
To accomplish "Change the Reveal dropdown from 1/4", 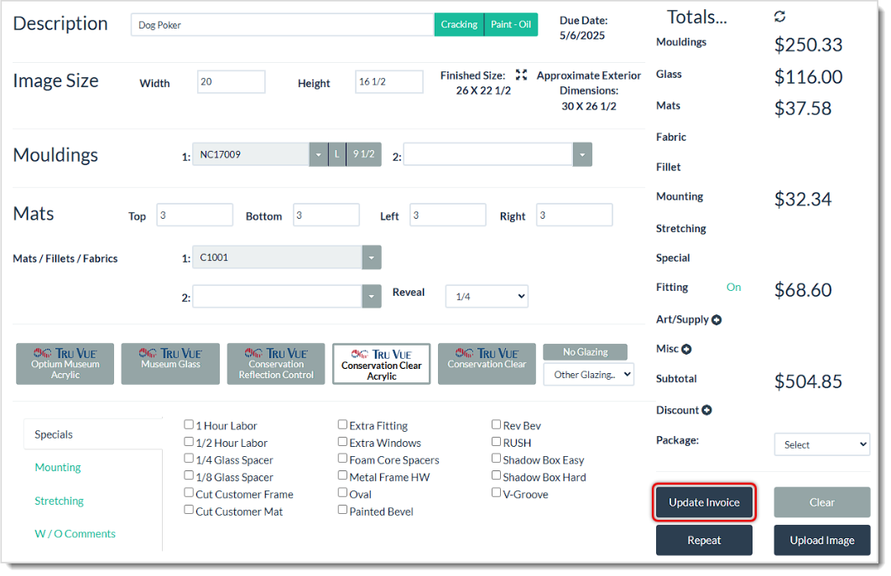I will (487, 296).
